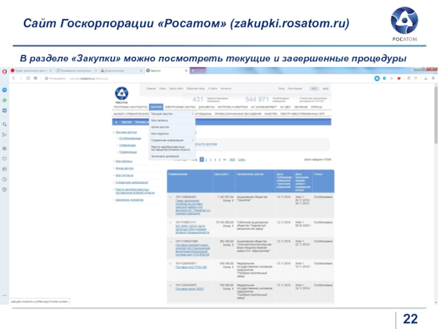Open the sidebar search magnifier

coord(4,124)
